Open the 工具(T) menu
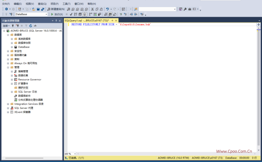Viewport: 262px width, 162px height. click(x=67, y=3)
